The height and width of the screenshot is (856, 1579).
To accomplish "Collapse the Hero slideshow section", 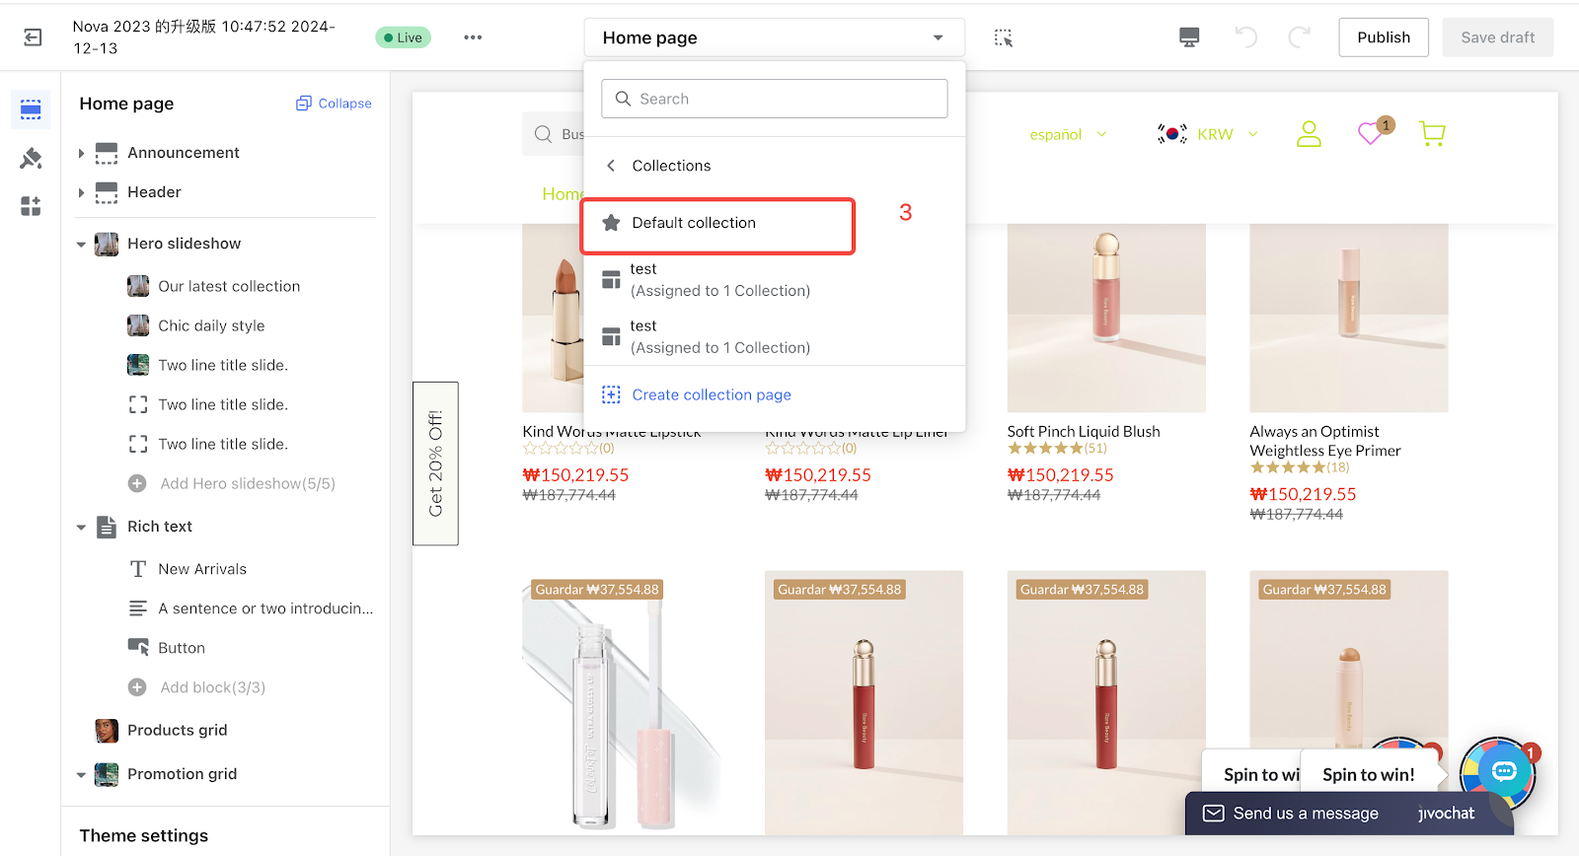I will point(81,244).
